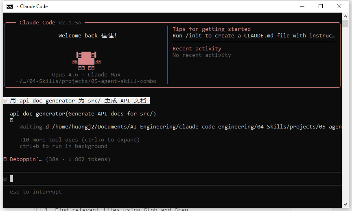Click the Tips for getting started heading
The height and width of the screenshot is (211, 352).
211,29
